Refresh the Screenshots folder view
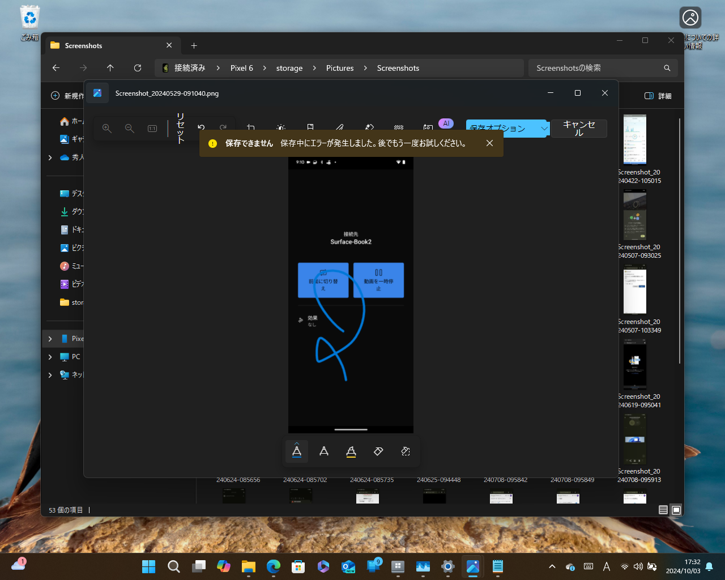725x580 pixels. click(x=138, y=68)
